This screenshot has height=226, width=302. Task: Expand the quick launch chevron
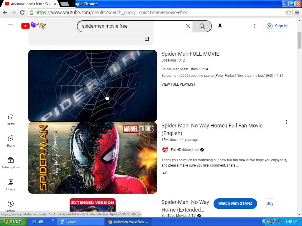[53, 220]
